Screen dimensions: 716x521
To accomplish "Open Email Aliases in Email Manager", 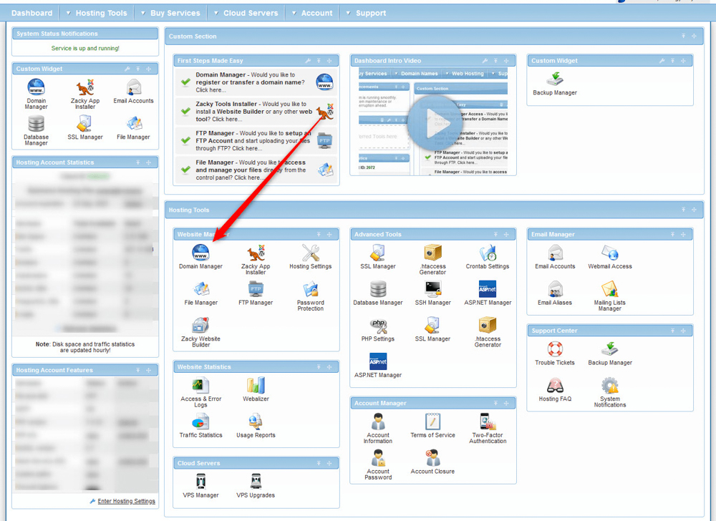I will [556, 293].
